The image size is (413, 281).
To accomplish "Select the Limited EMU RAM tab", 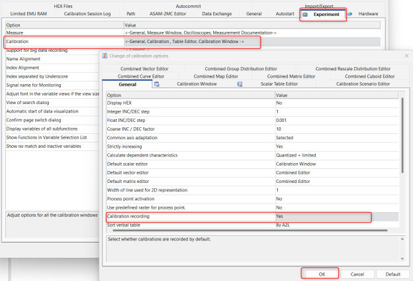I will point(28,14).
